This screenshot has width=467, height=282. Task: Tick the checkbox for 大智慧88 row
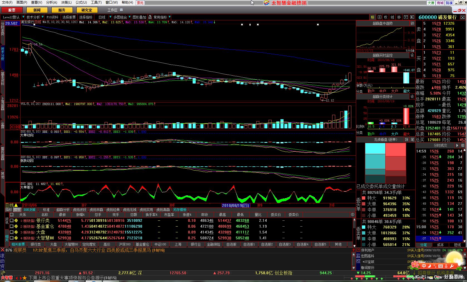(11, 238)
